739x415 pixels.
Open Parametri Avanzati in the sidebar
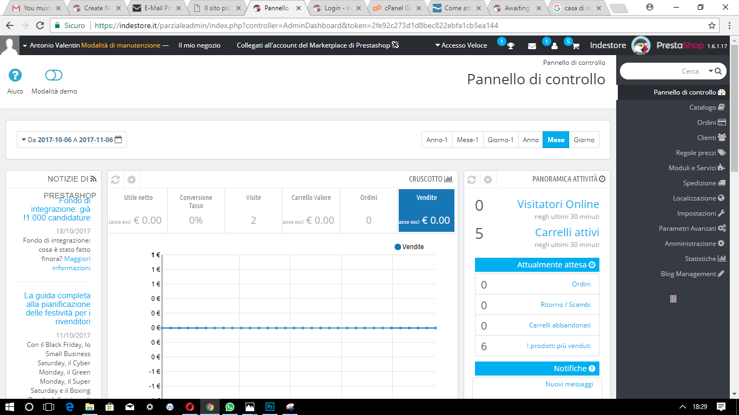[x=692, y=229]
